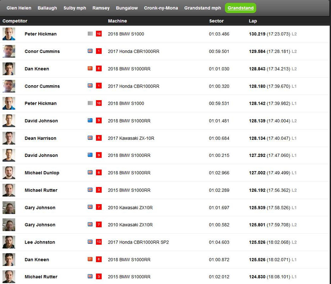This screenshot has height=284, width=331.
Task: Click the grey flag in Hickman's 130.219 row
Action: tap(90, 34)
